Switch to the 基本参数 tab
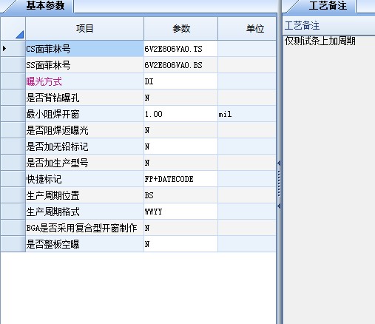Viewport: 375px width, 324px height. (45, 6)
